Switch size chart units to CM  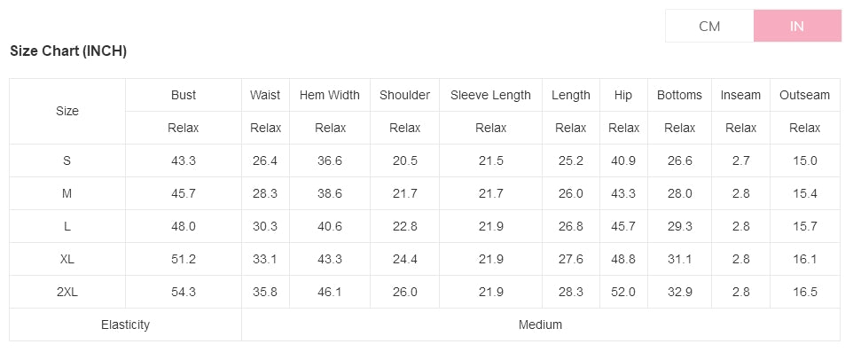pos(709,26)
